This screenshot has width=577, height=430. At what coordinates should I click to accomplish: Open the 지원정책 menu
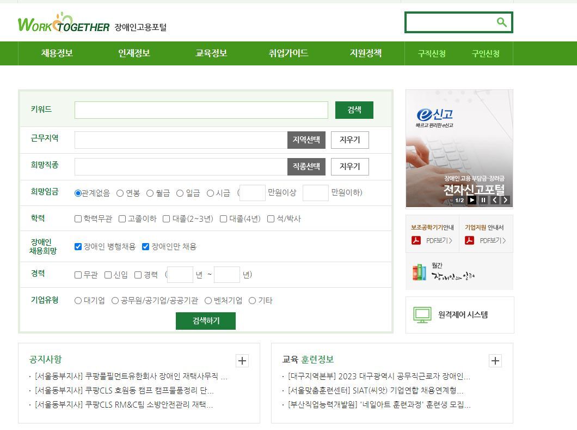coord(366,53)
